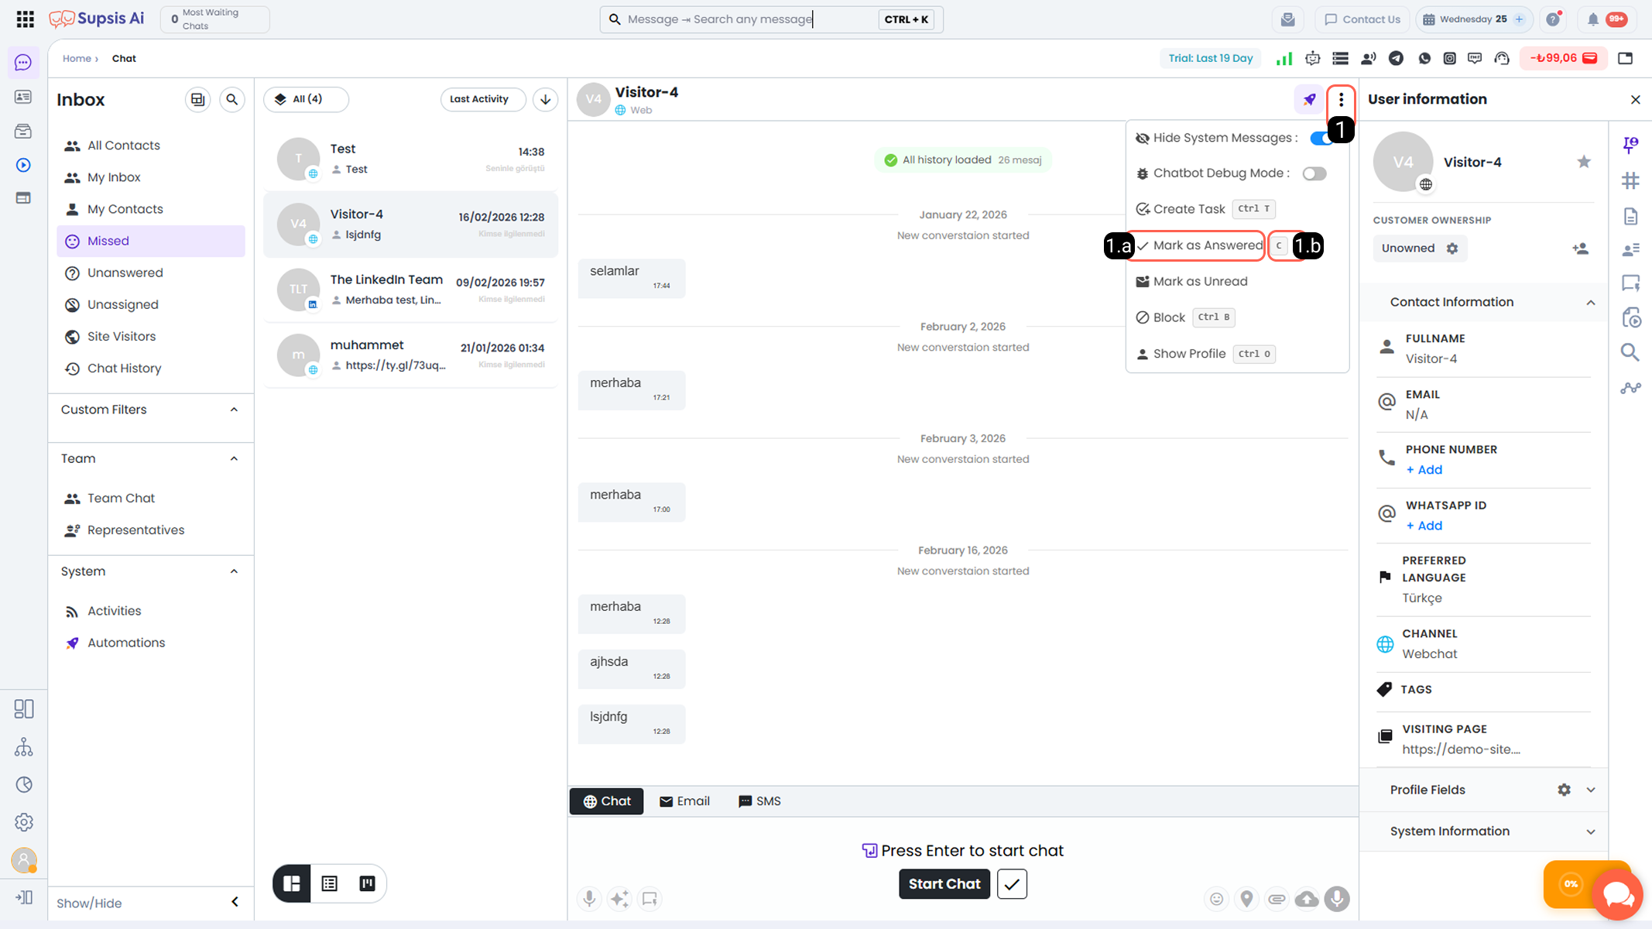
Task: Open the apps grid menu
Action: pyautogui.click(x=25, y=19)
